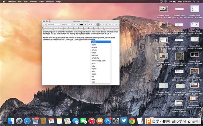
Task: Open Twitter from the dock
Action: tap(124, 121)
